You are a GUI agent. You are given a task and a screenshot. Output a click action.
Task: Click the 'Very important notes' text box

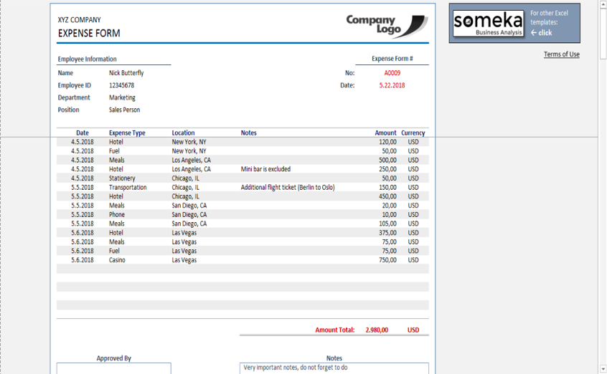(334, 368)
